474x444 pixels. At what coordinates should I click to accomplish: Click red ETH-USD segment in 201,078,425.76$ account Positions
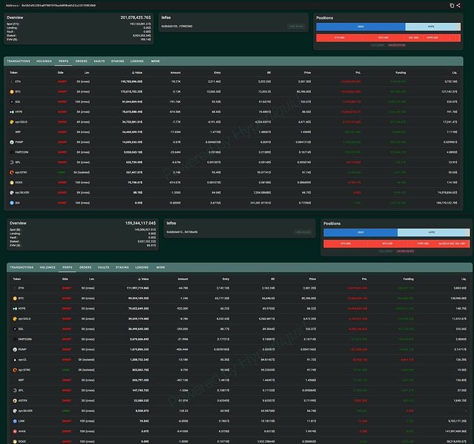point(339,38)
